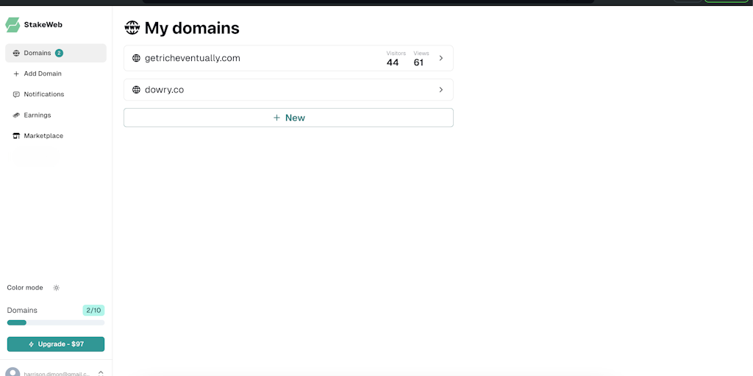Image resolution: width=753 pixels, height=376 pixels.
Task: Click the 2/10 domains usage badge
Action: (x=93, y=311)
